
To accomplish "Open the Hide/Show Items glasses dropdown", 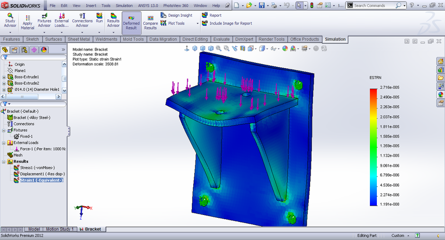I will click(279, 49).
